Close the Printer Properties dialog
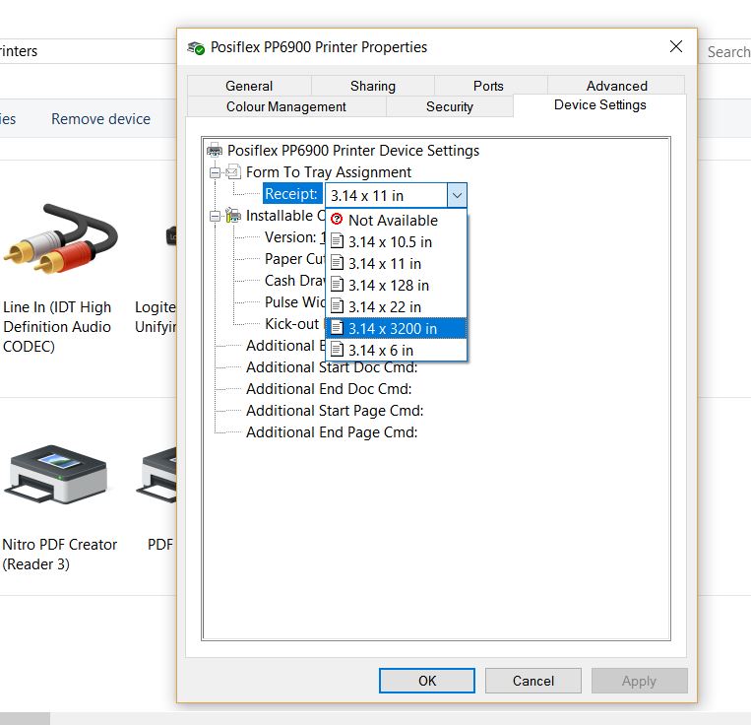Image resolution: width=751 pixels, height=725 pixels. click(x=676, y=46)
